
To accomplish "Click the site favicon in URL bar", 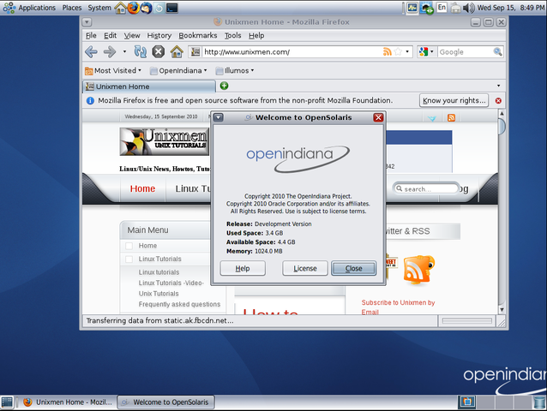I will (195, 52).
